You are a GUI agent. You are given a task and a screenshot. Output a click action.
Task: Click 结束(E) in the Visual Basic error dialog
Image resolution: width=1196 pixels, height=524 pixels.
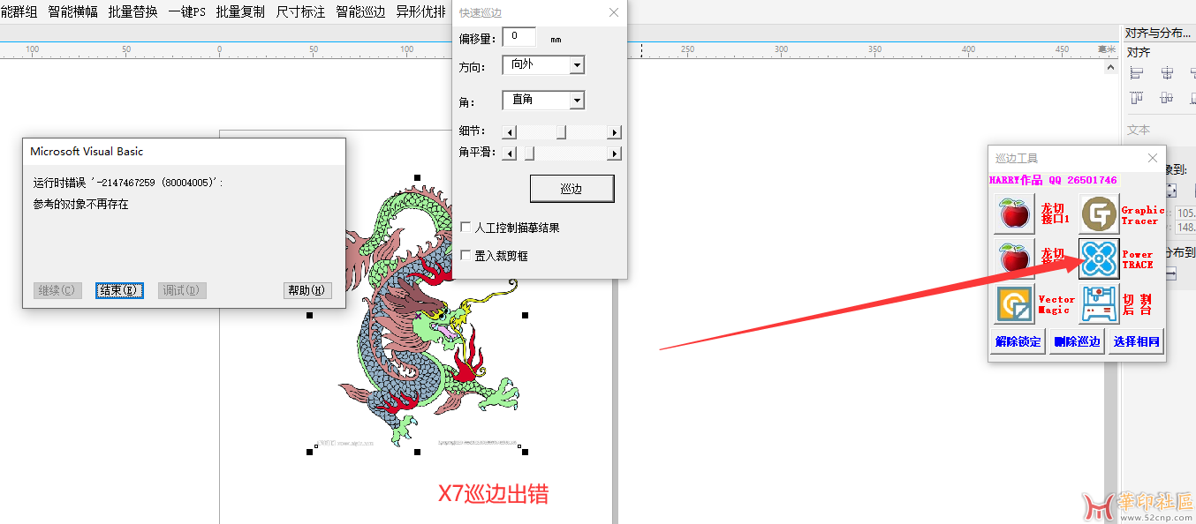(x=117, y=290)
